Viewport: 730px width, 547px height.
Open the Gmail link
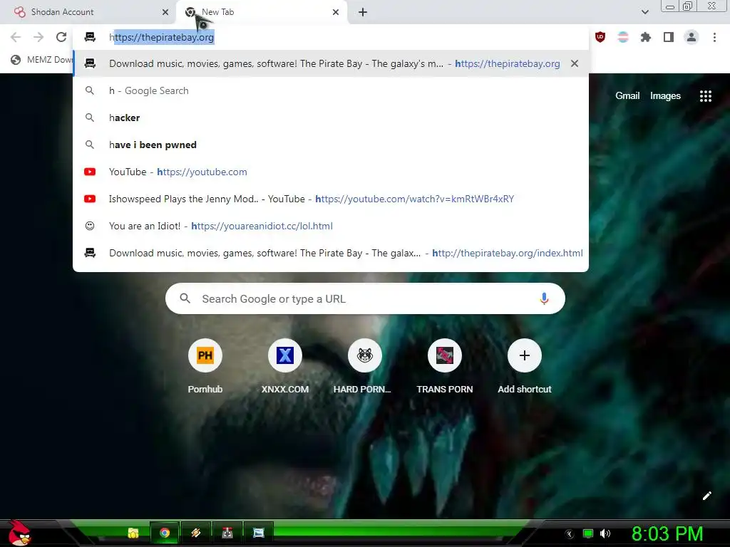click(x=627, y=96)
